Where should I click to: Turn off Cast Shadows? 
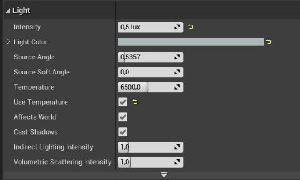click(123, 132)
